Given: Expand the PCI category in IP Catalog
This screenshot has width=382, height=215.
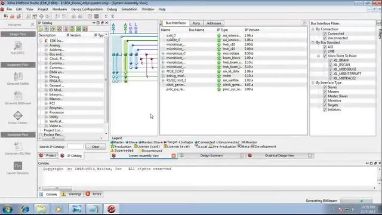Looking at the screenshot, I should coord(46,103).
